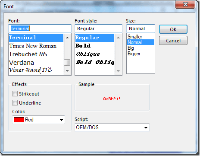Viewport: 200px width, 156px height.
Task: Confirm with the OK button
Action: (x=173, y=29)
